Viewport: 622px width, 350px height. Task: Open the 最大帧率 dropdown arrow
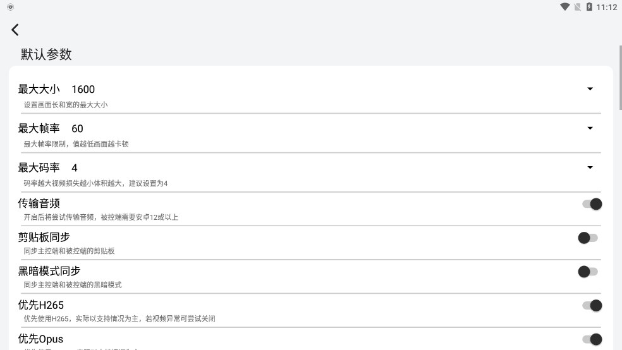590,128
